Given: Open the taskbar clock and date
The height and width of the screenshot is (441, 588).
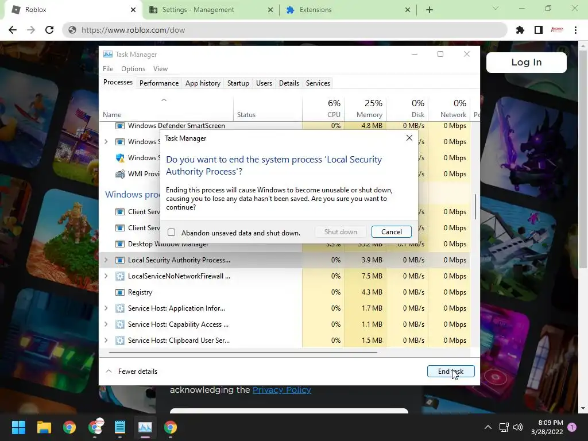Looking at the screenshot, I should [547, 427].
